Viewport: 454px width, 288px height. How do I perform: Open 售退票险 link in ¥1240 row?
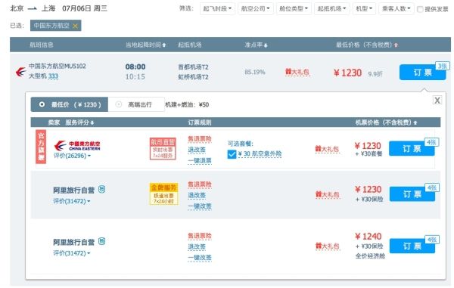pos(200,236)
